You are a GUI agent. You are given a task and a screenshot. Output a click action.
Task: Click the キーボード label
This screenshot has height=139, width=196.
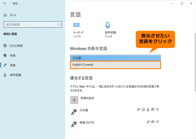point(78,32)
